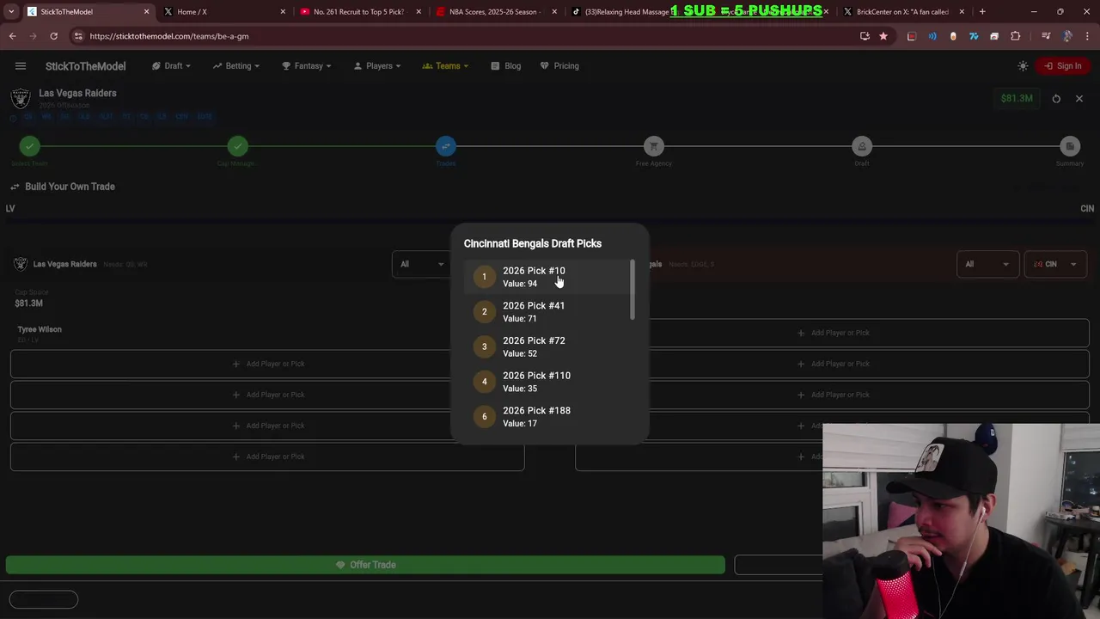Click the draft picks list scrollbar
1100x619 pixels.
(633, 291)
